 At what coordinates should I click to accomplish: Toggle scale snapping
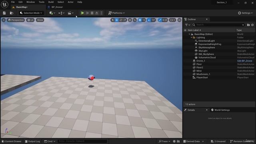160,20
